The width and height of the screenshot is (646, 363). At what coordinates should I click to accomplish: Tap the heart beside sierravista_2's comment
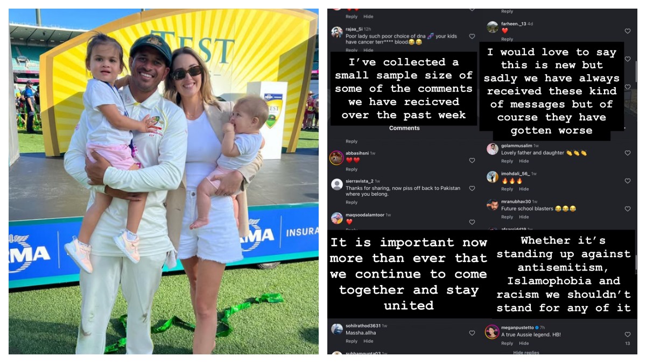pos(472,189)
